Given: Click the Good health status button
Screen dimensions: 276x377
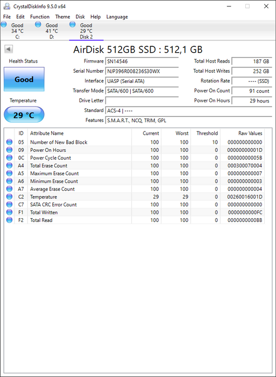Looking at the screenshot, I should click(x=24, y=79).
